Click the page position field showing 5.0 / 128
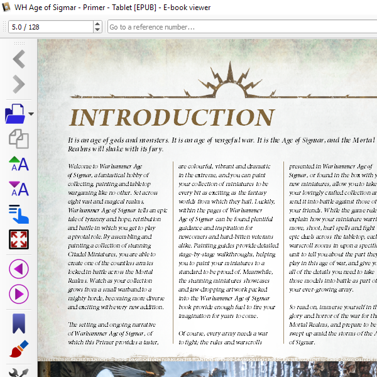This screenshot has width=377, height=377. coord(51,26)
